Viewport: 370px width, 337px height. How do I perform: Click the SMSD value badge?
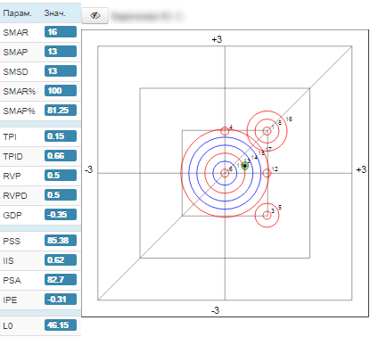pyautogui.click(x=61, y=71)
